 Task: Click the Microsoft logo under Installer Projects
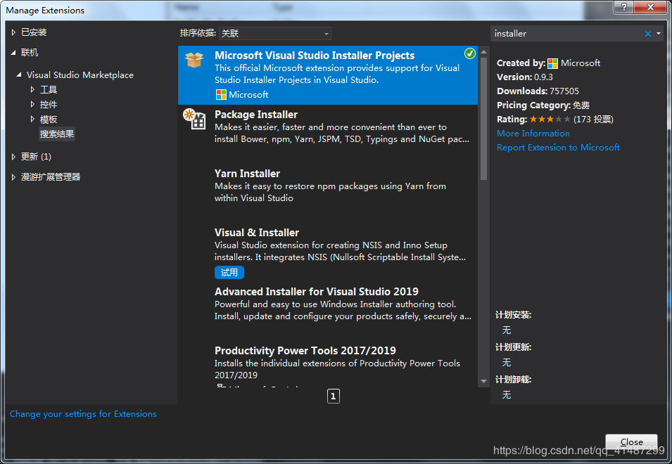(221, 95)
